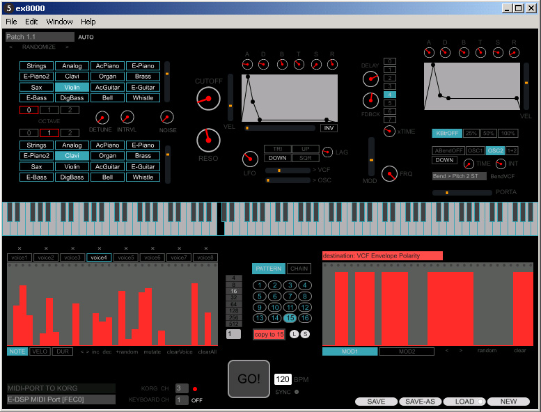Click the RANDOMIZE patch link
The height and width of the screenshot is (412, 541).
[39, 47]
